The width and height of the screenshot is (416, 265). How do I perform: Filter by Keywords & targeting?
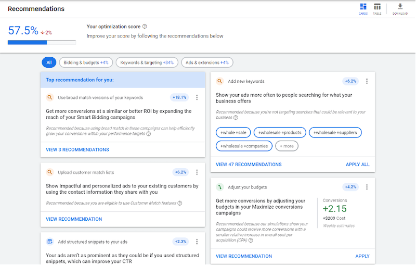click(147, 62)
